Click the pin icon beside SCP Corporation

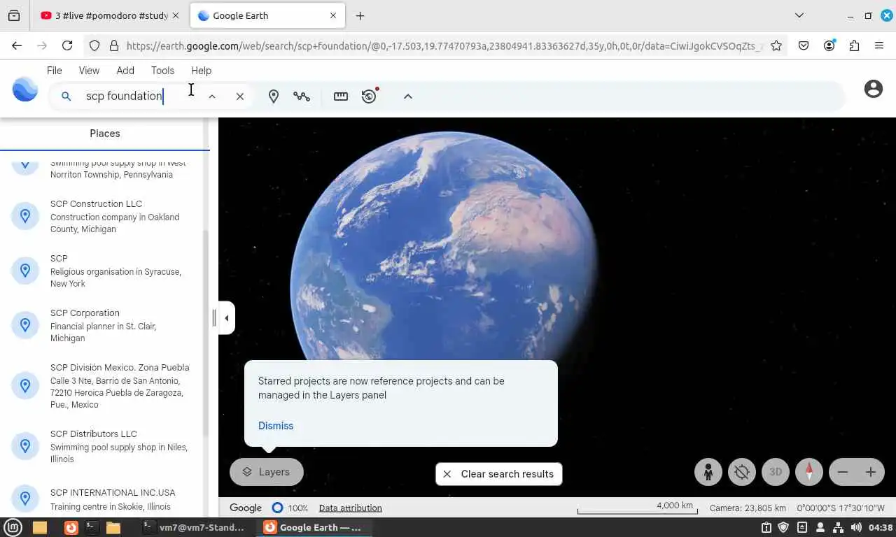[25, 325]
